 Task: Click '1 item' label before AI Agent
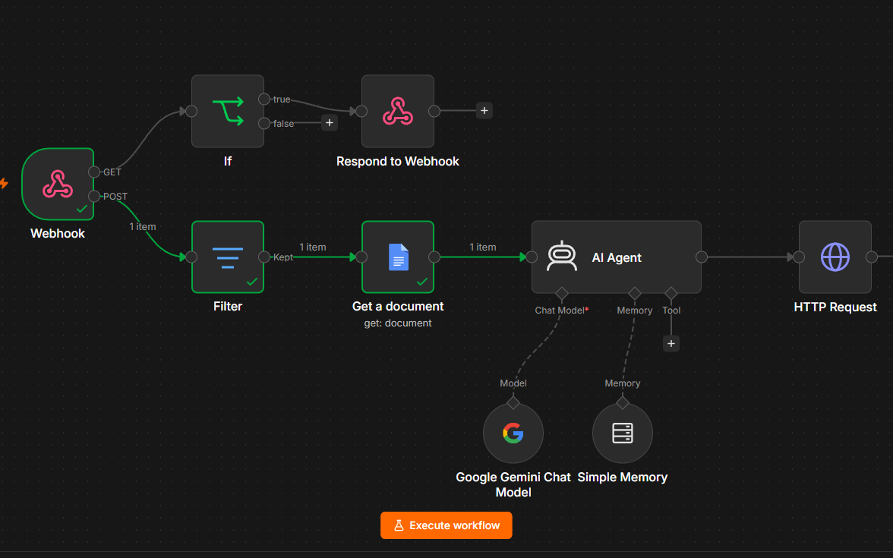(482, 247)
